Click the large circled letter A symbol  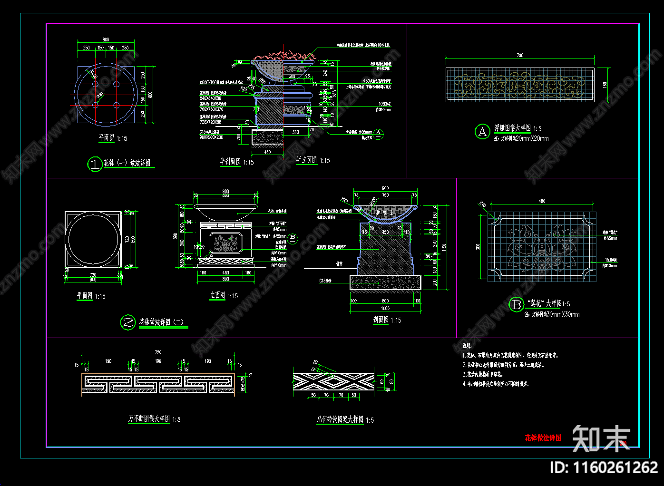point(482,132)
